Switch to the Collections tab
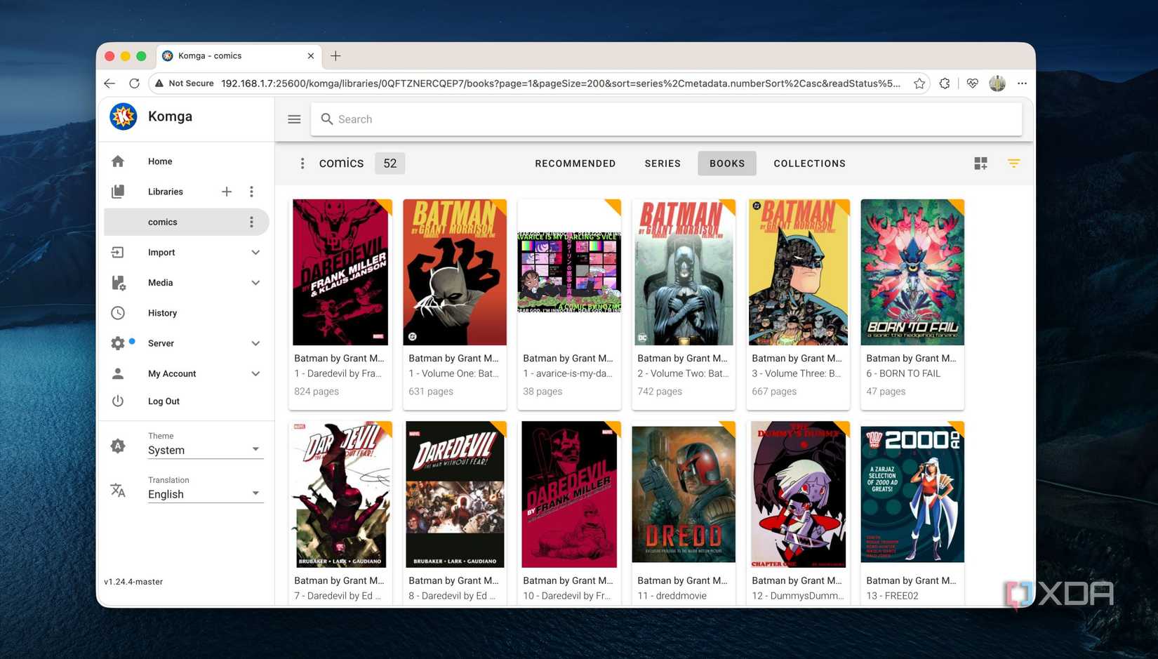Viewport: 1158px width, 659px height. pos(810,164)
